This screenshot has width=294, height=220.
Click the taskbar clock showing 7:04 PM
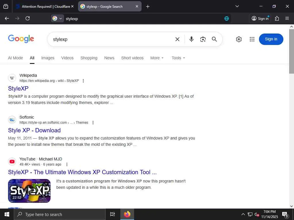coord(270,214)
